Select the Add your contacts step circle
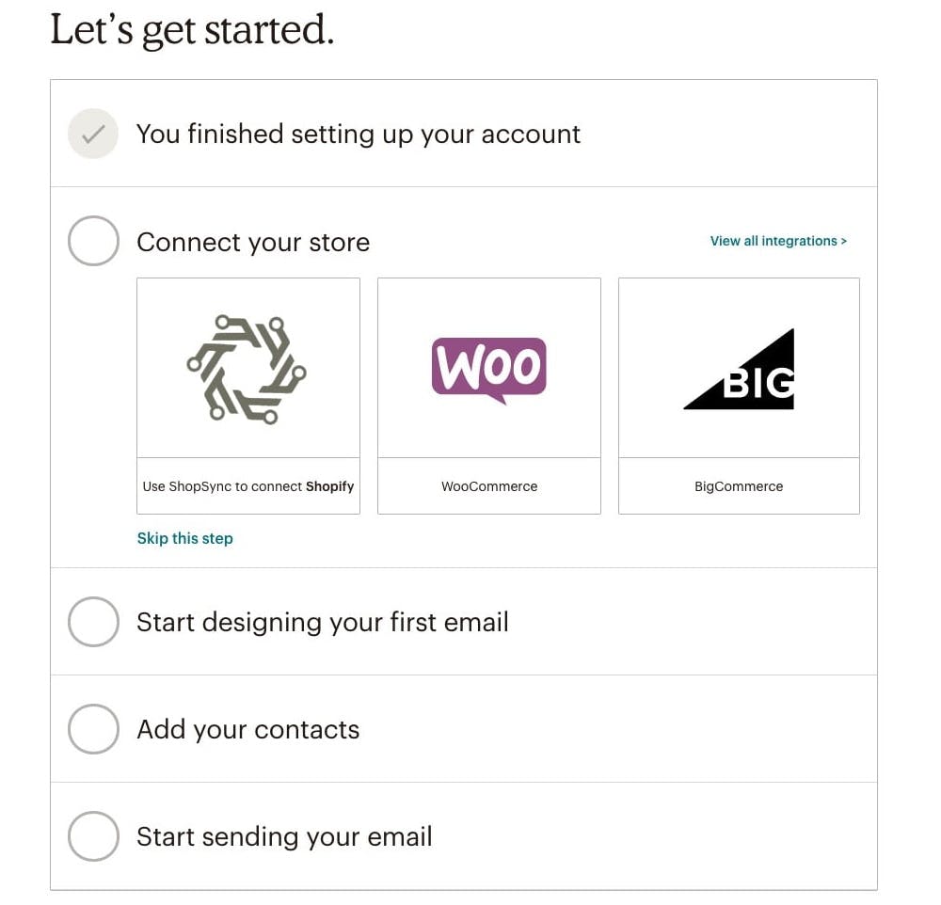941x905 pixels. (93, 729)
